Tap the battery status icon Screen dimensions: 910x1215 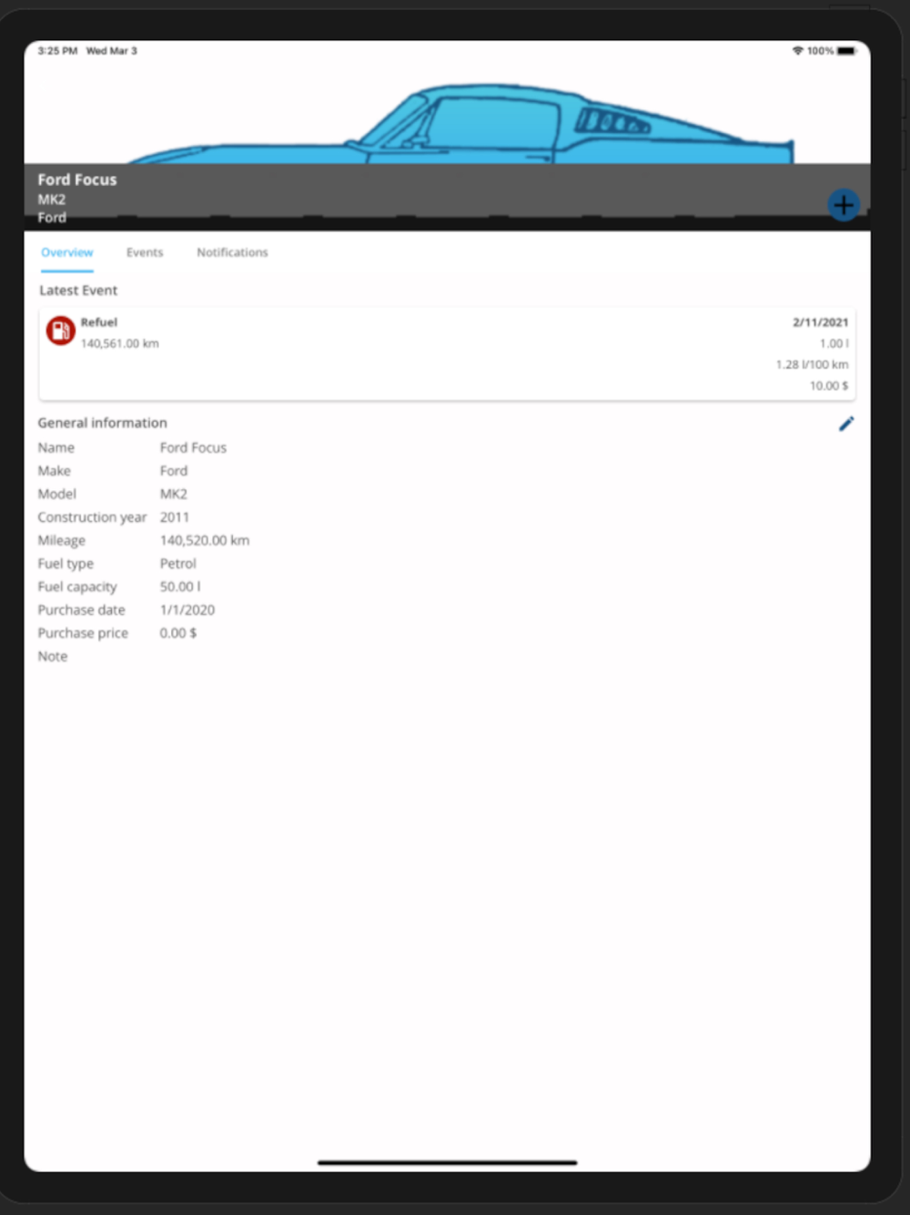[846, 51]
